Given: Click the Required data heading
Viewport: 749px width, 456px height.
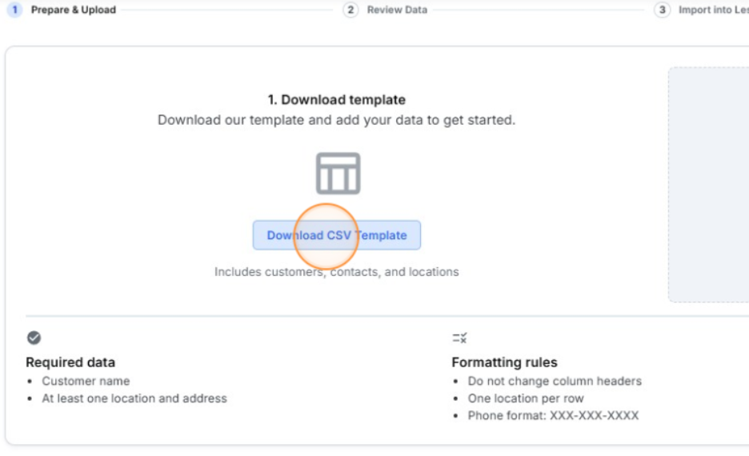Looking at the screenshot, I should coord(70,362).
